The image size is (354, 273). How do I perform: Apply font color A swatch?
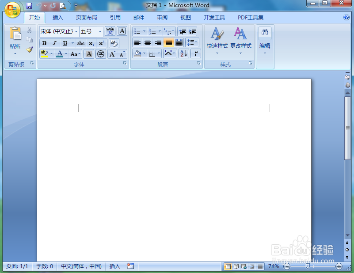tap(60, 54)
